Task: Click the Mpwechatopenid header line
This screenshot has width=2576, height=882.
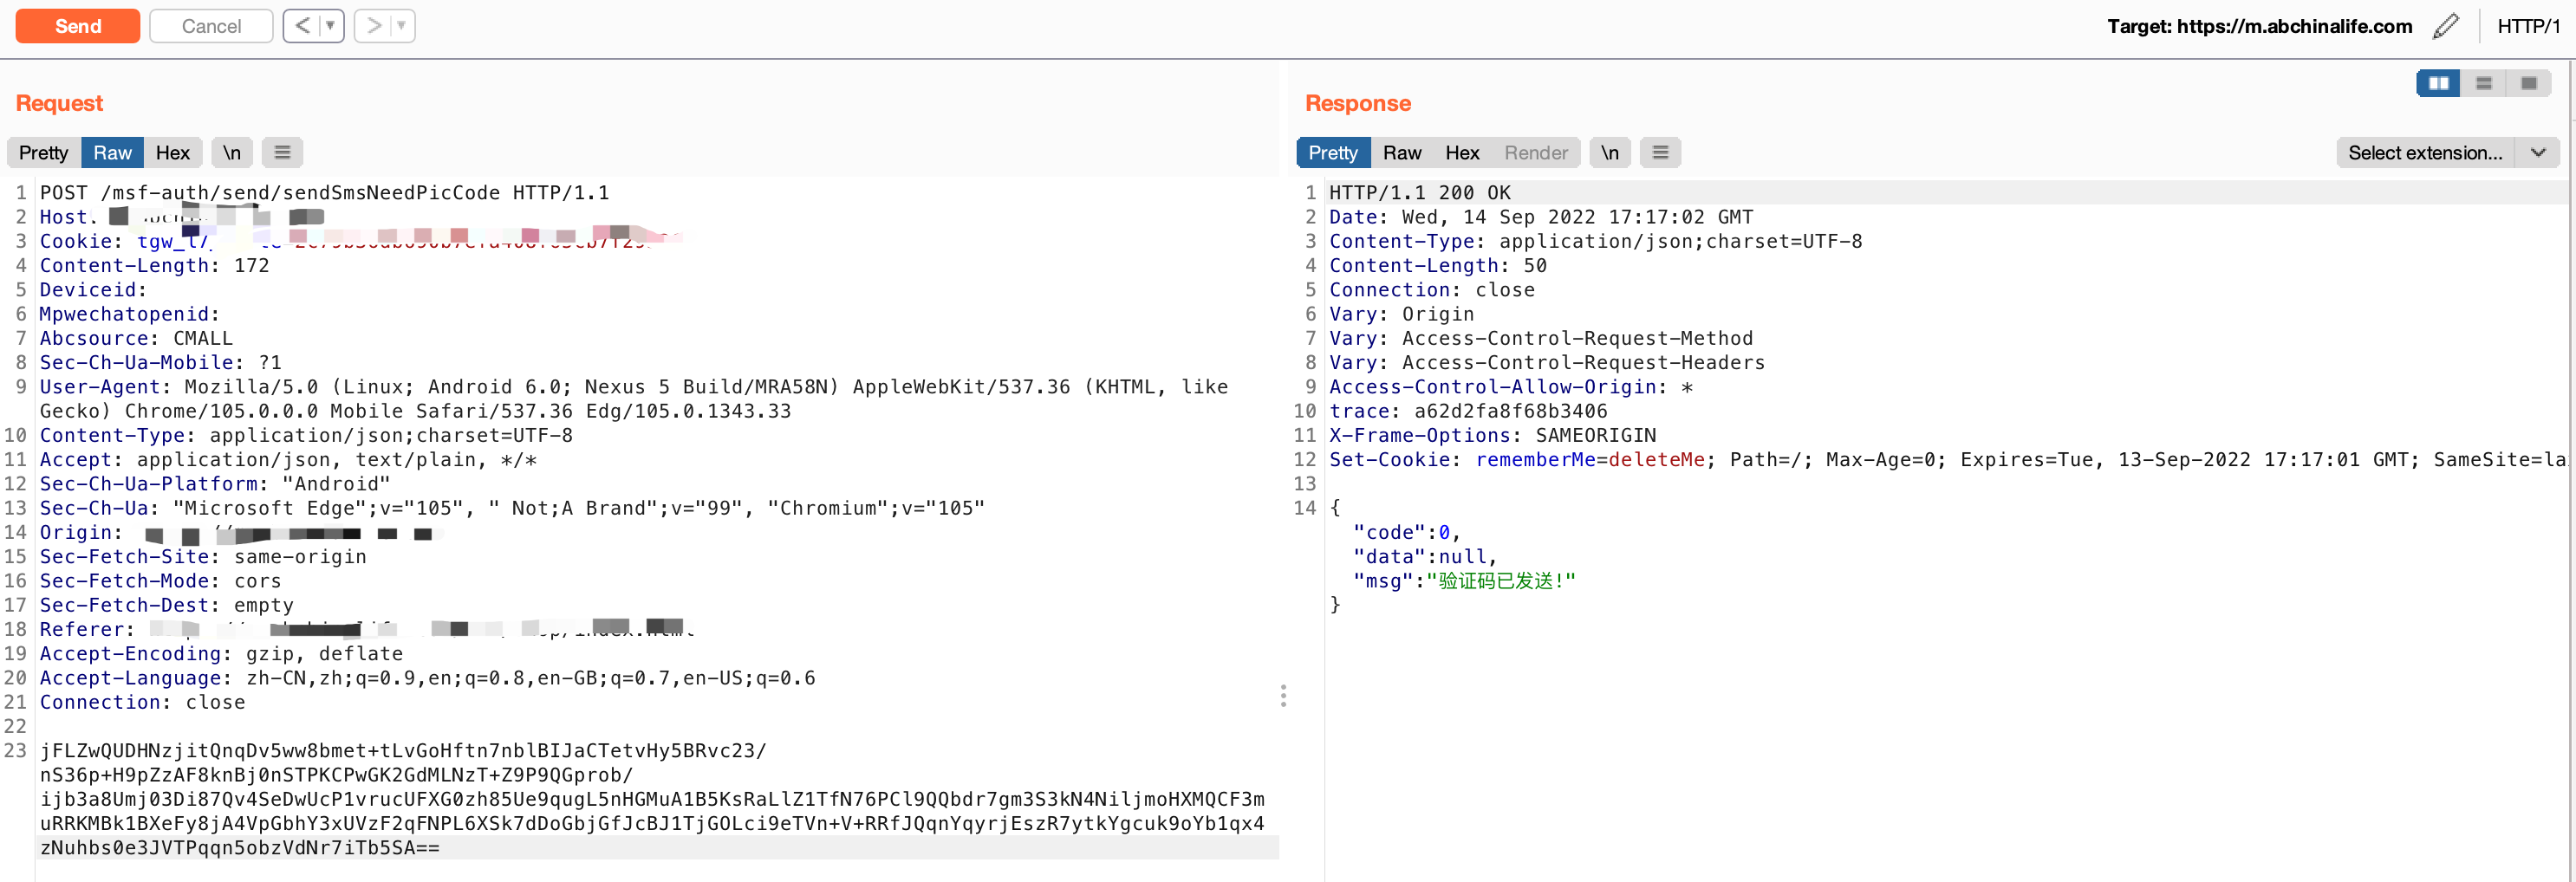Action: point(129,314)
